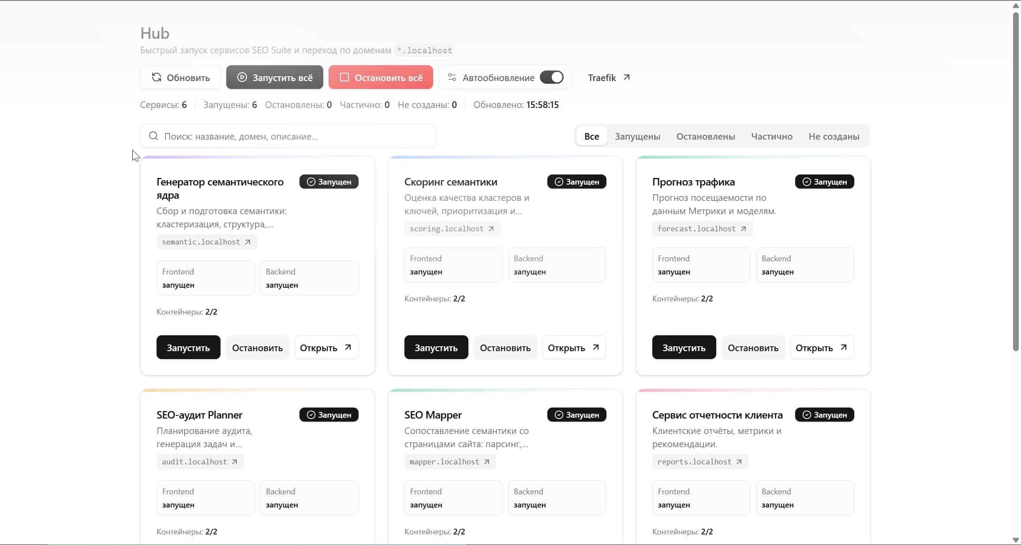1021x545 pixels.
Task: Switch to the Запущены filter tab
Action: click(x=637, y=137)
